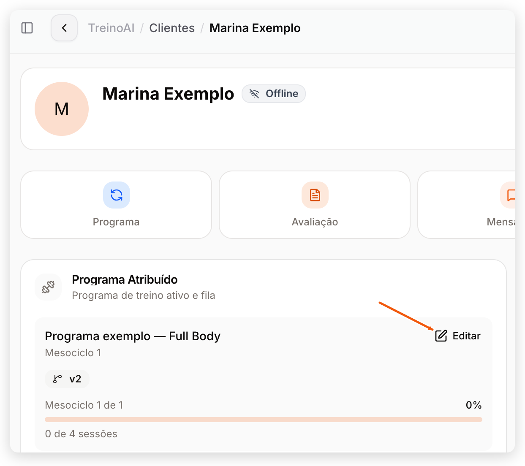The height and width of the screenshot is (466, 525).
Task: Click the Programa Atribuído heading
Action: [x=125, y=279]
